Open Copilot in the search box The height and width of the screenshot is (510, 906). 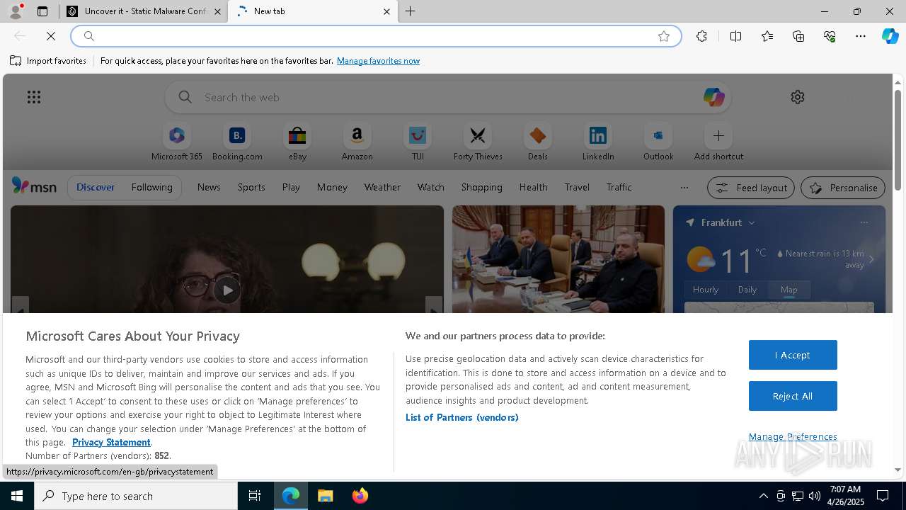[x=713, y=97]
